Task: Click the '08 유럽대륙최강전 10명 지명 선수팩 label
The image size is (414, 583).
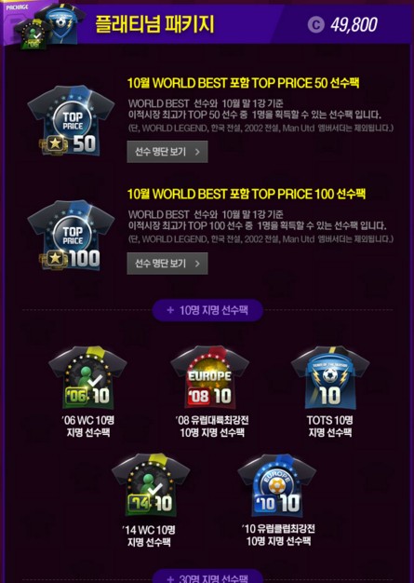Action: (212, 427)
